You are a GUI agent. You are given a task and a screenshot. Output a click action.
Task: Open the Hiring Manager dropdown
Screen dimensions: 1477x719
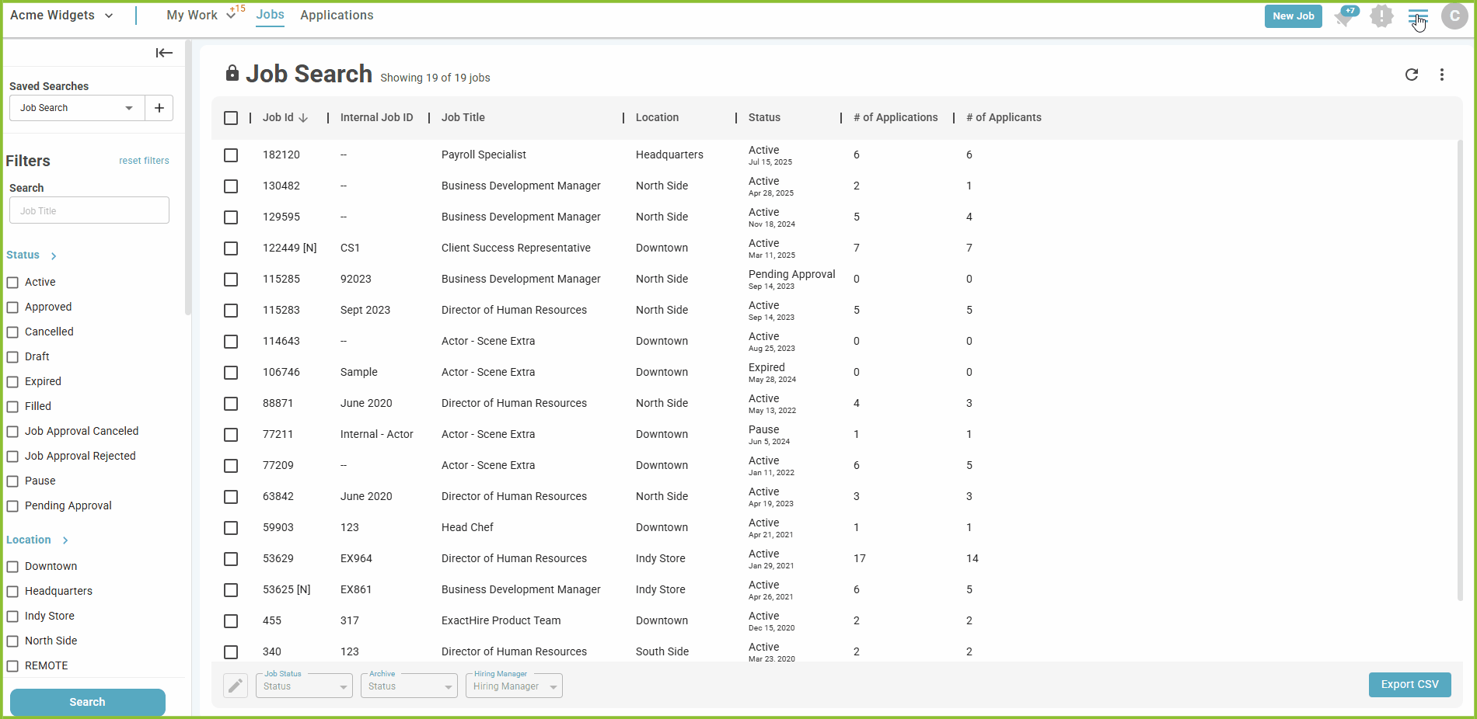tap(514, 686)
